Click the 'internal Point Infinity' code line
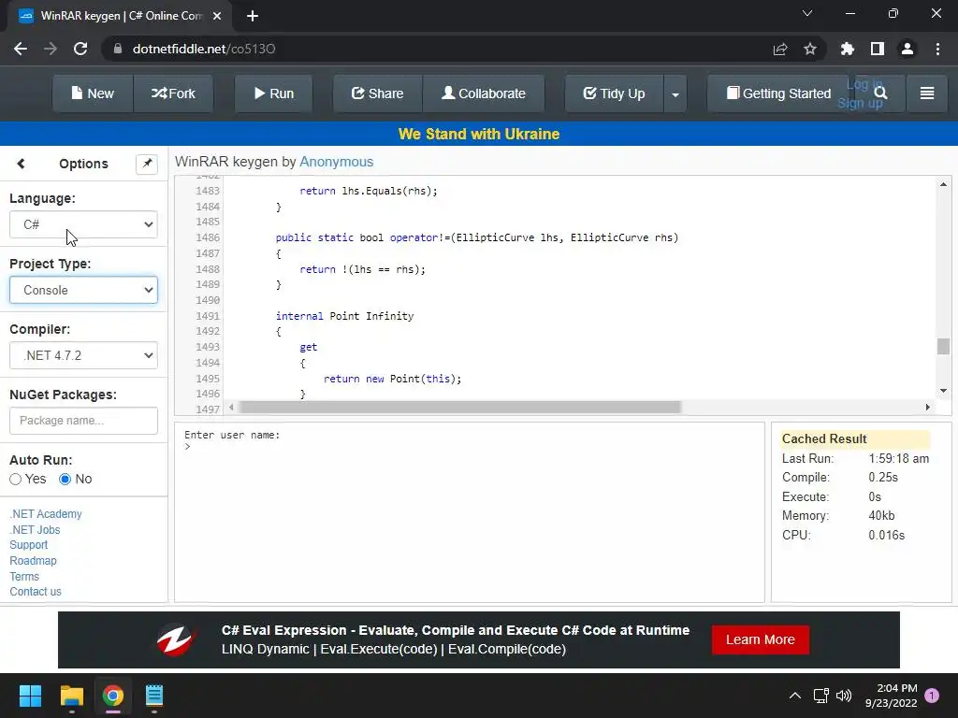Viewport: 958px width, 718px height. [344, 316]
